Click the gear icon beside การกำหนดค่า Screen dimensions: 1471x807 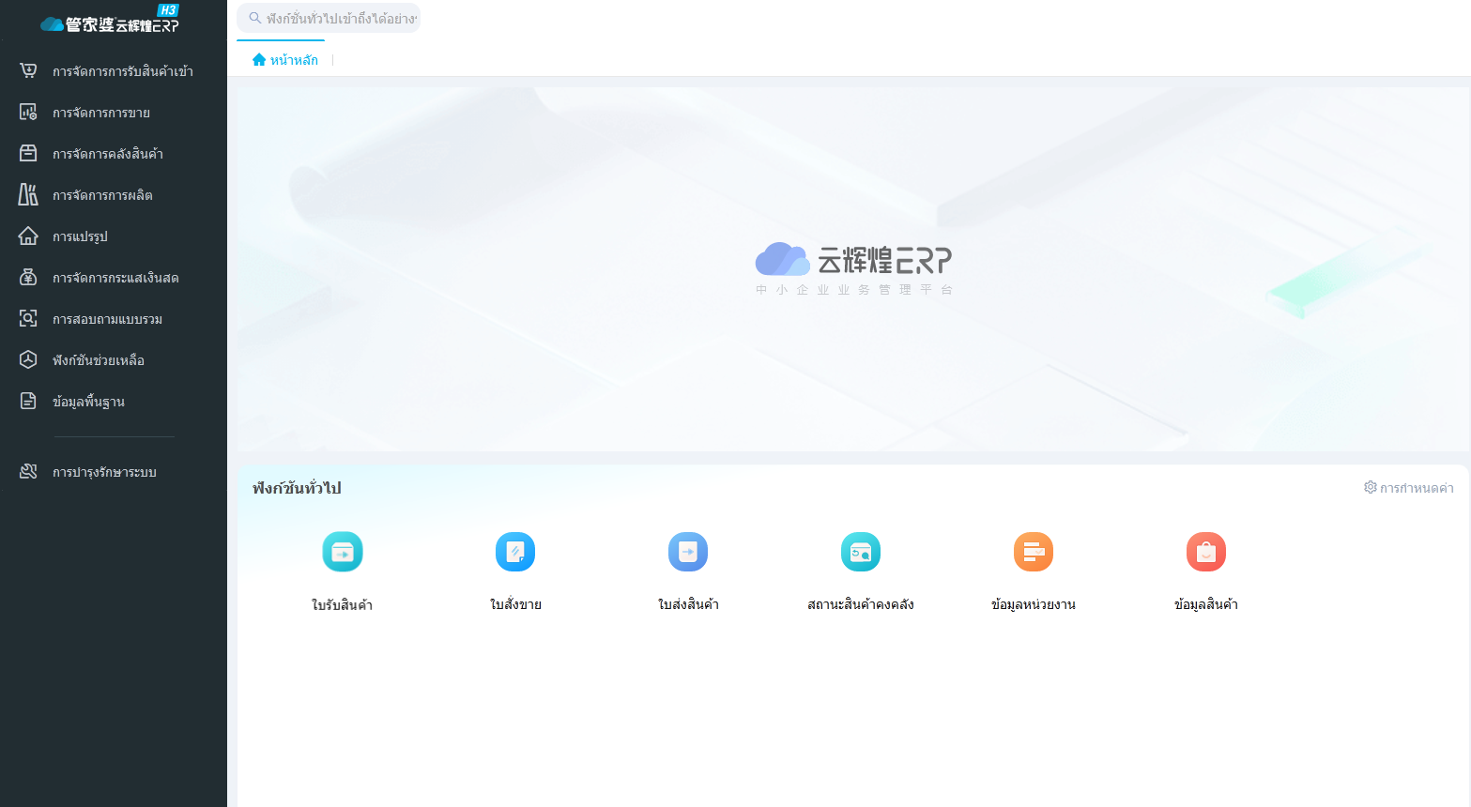point(1371,488)
